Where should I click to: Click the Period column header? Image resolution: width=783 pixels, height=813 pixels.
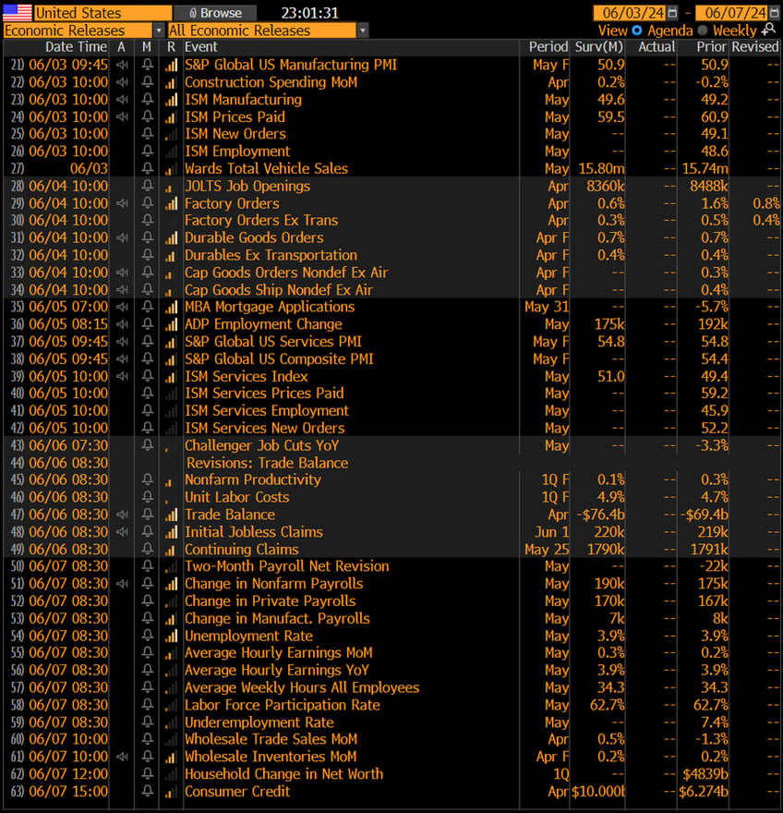tap(548, 47)
